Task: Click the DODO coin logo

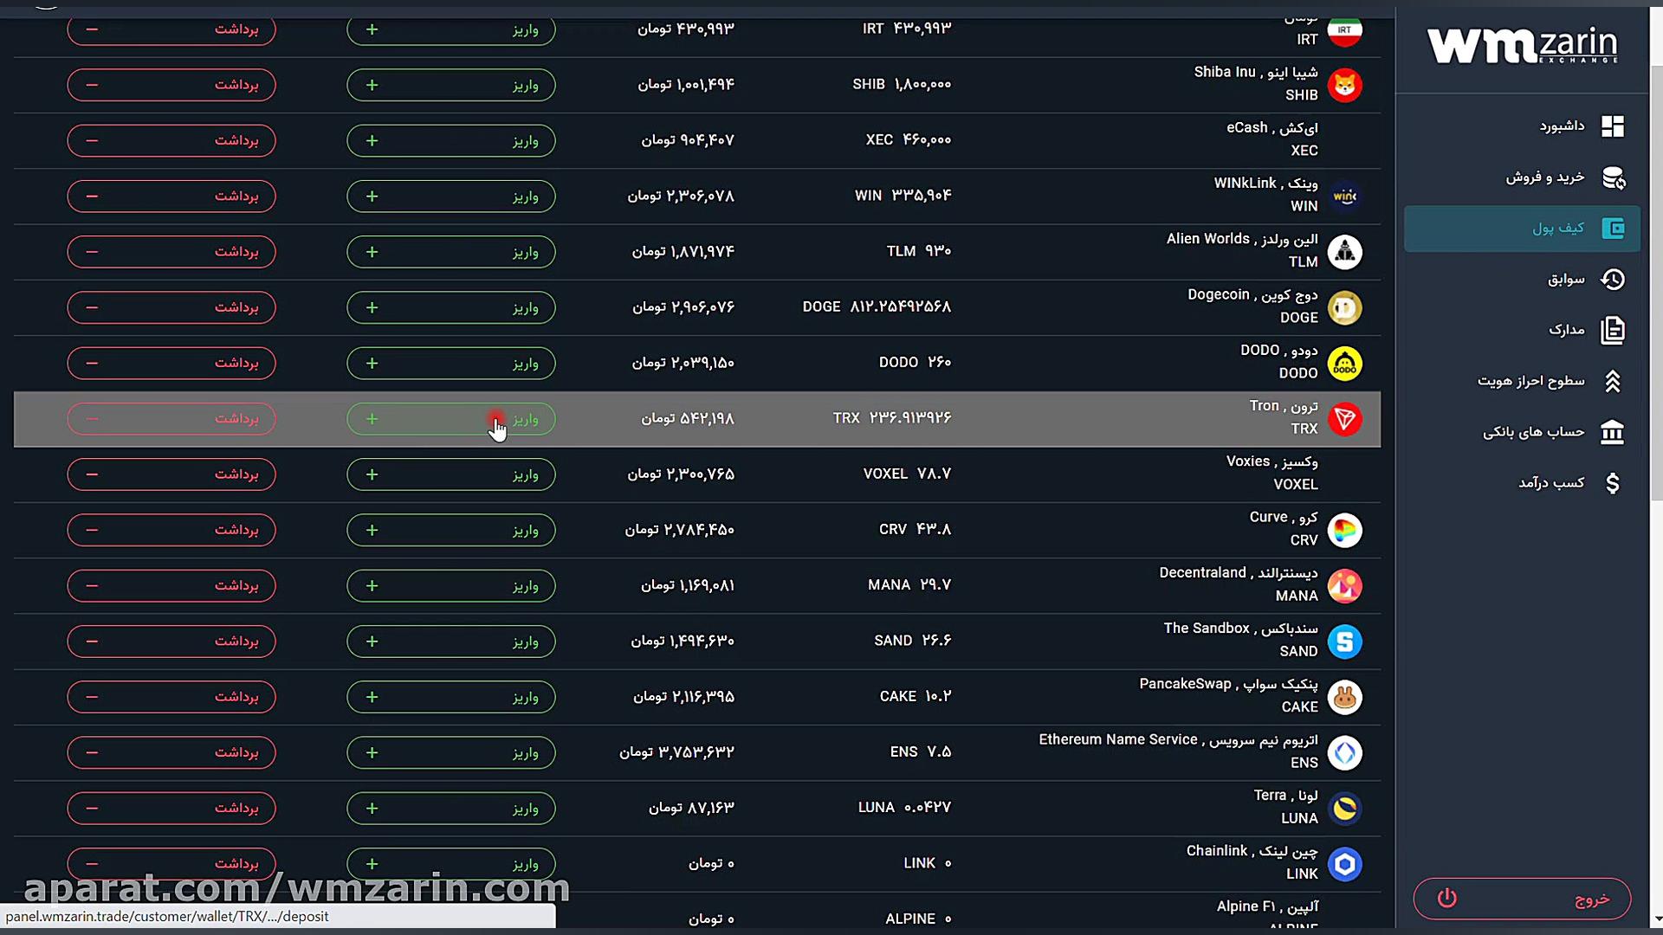Action: click(1344, 364)
